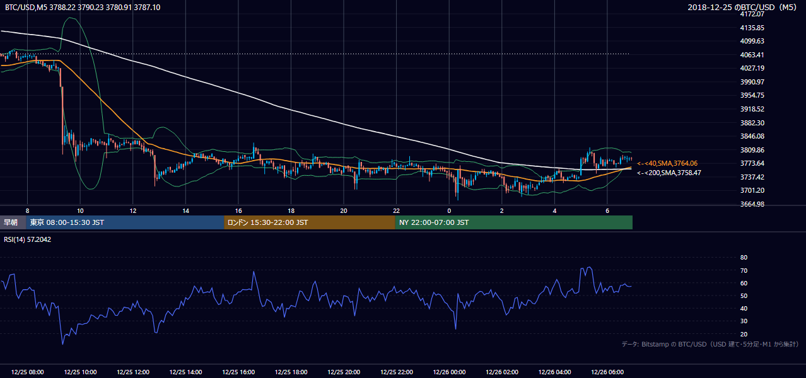Image resolution: width=806 pixels, height=378 pixels.
Task: Click hour tick 12 under price chart
Action: click(x=133, y=210)
